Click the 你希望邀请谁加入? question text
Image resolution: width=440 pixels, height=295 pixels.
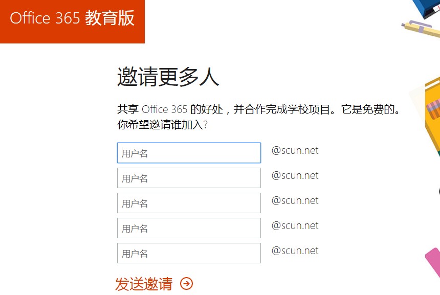pos(163,125)
